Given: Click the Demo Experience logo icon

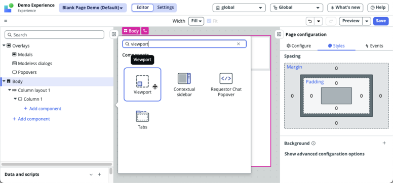Looking at the screenshot, I should tap(9, 8).
